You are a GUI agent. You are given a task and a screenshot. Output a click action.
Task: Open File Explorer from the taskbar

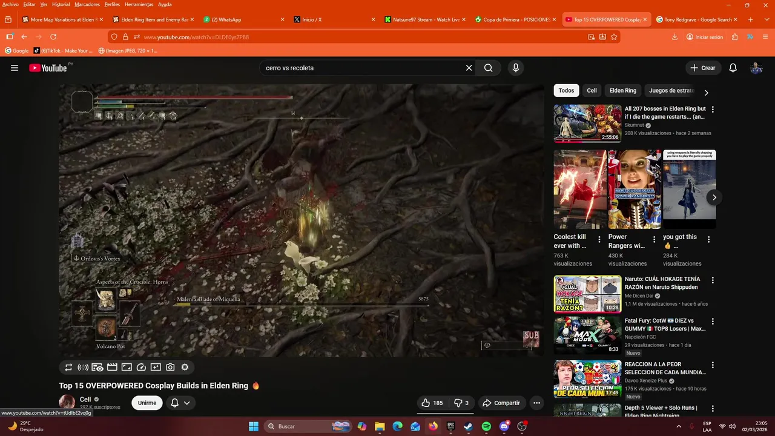380,426
